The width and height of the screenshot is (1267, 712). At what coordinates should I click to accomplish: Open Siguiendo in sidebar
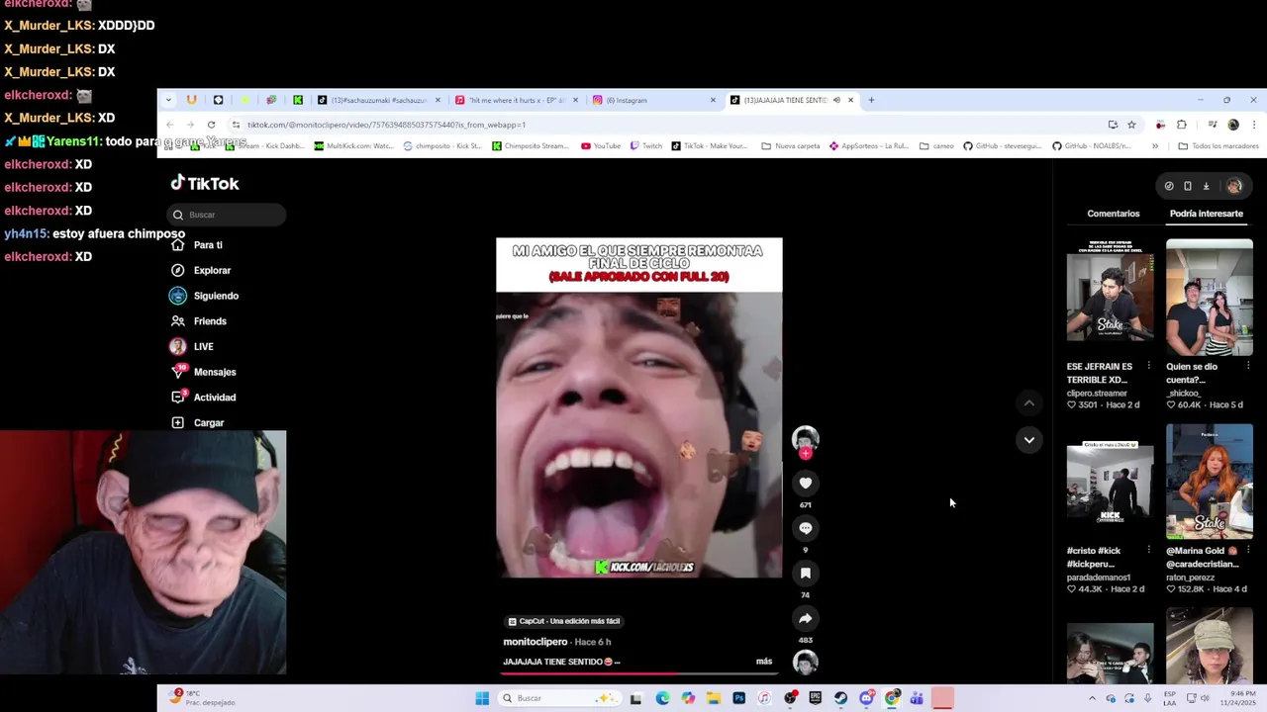(204, 296)
